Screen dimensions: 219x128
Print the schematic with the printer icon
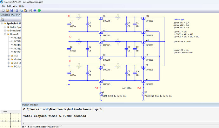(30, 10)
